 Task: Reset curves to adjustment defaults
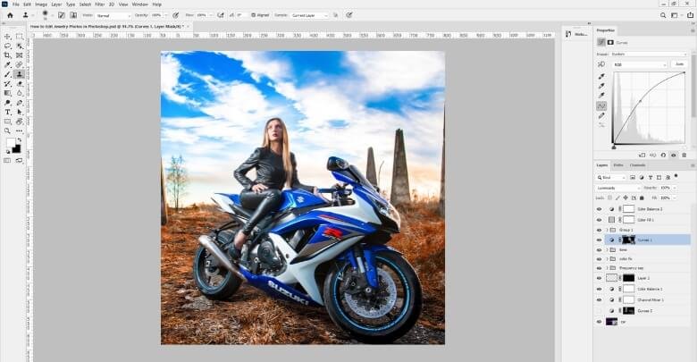(663, 156)
